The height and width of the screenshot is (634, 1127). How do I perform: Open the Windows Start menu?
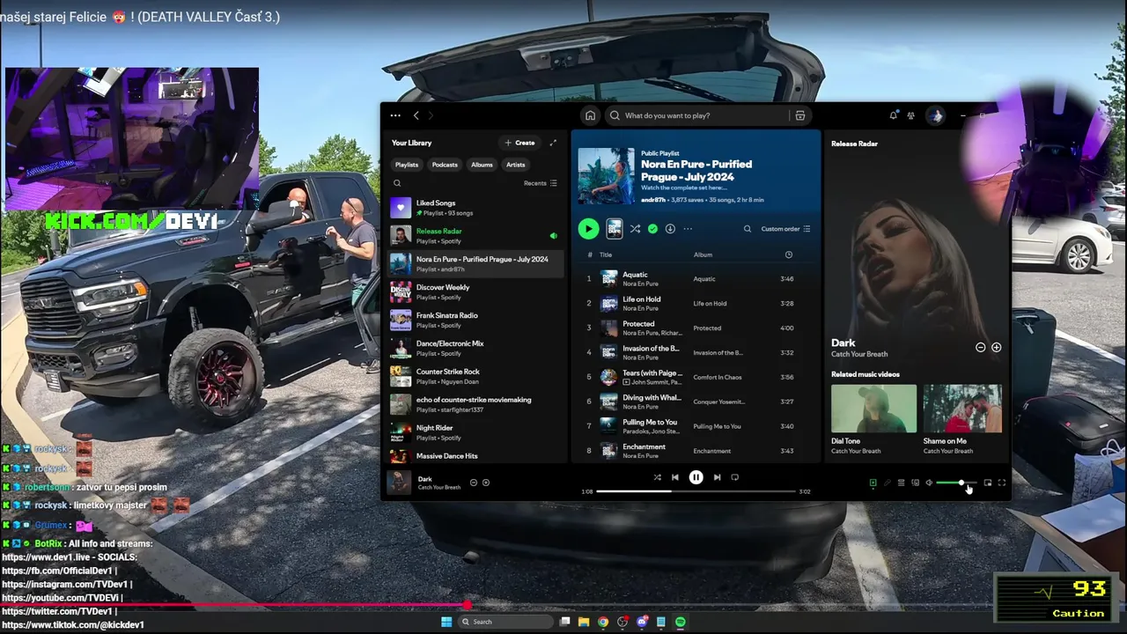(x=446, y=622)
